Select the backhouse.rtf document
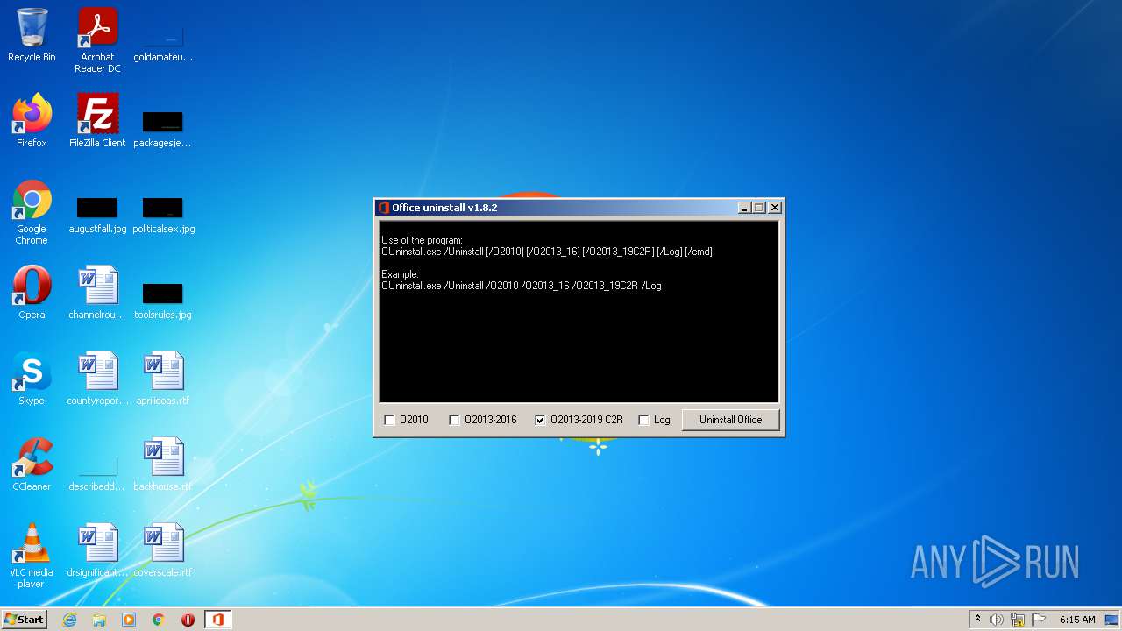Screen dimensions: 1122x631 tap(163, 464)
